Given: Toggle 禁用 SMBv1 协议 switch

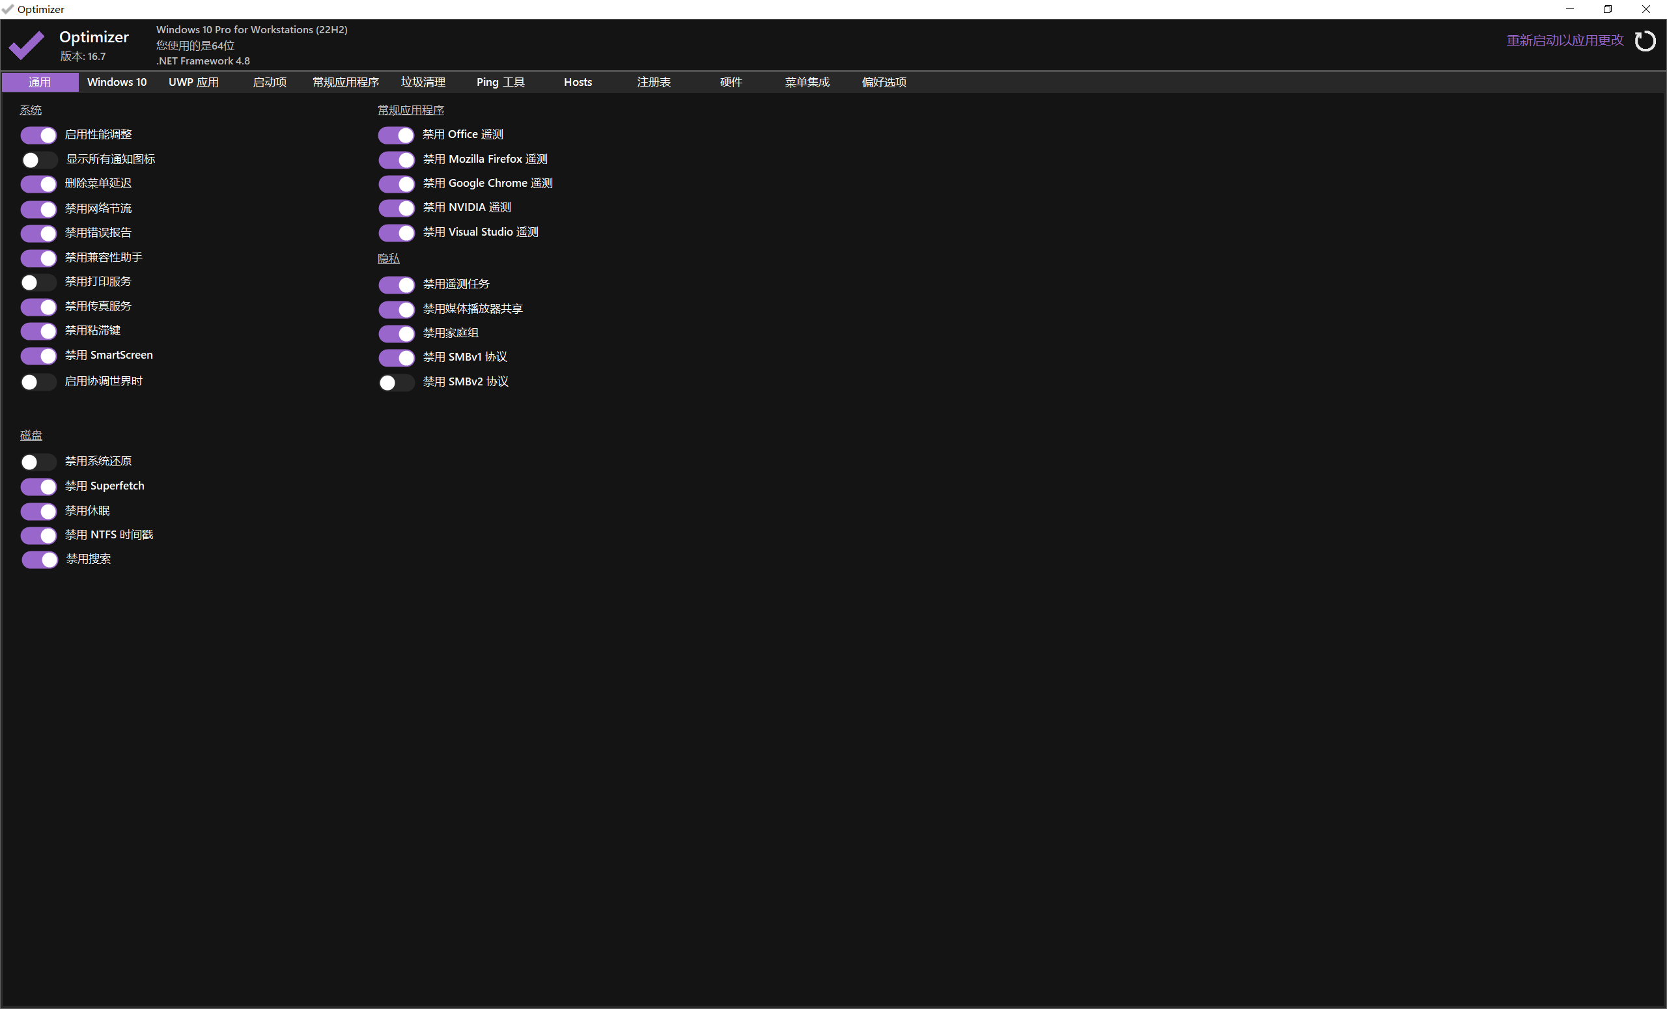Looking at the screenshot, I should click(397, 358).
